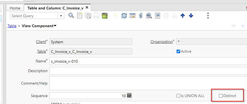
Task: Close the Table and Column: C_Invoice_v tab
Action: point(87,7)
